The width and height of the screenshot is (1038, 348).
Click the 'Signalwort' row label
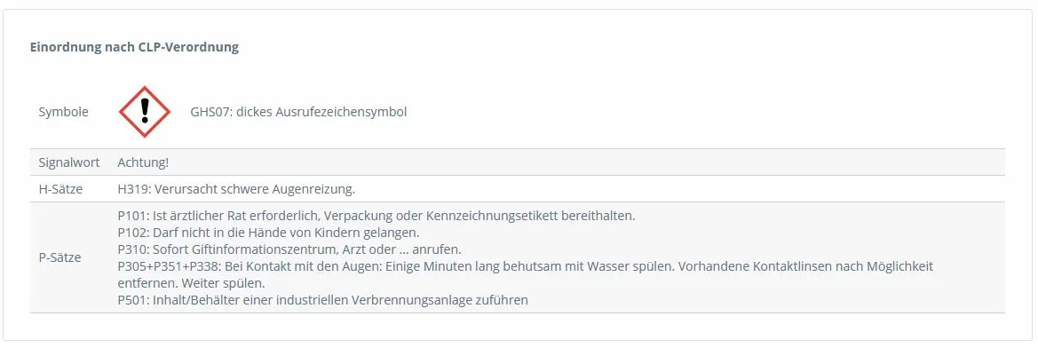[69, 162]
